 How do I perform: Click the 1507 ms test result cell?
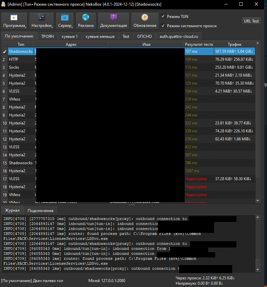point(199,171)
